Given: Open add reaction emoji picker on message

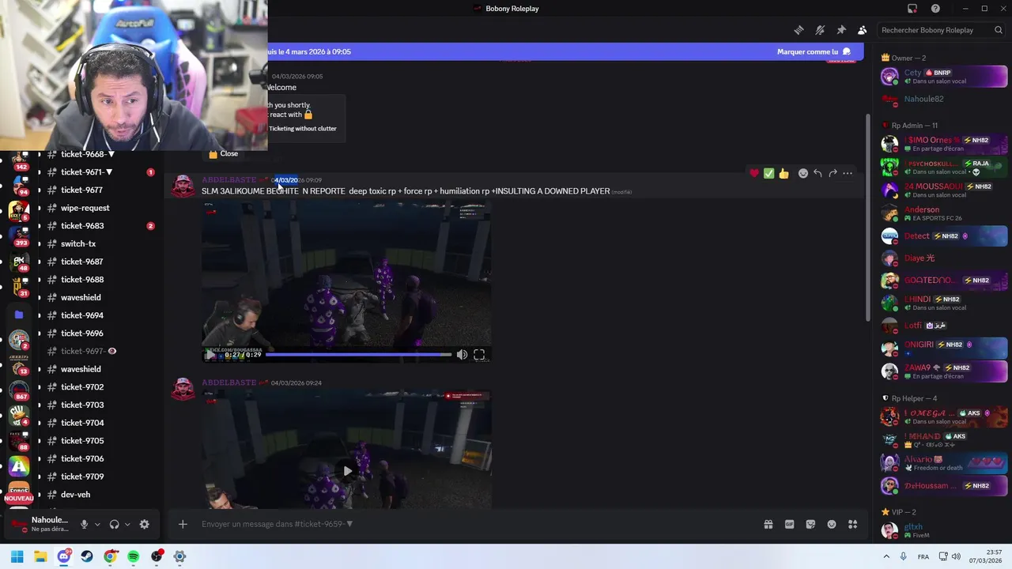Looking at the screenshot, I should [802, 173].
